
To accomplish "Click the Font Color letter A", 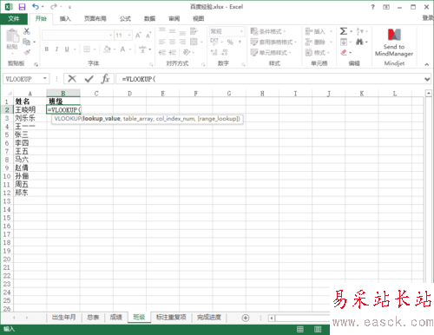I will [x=122, y=49].
